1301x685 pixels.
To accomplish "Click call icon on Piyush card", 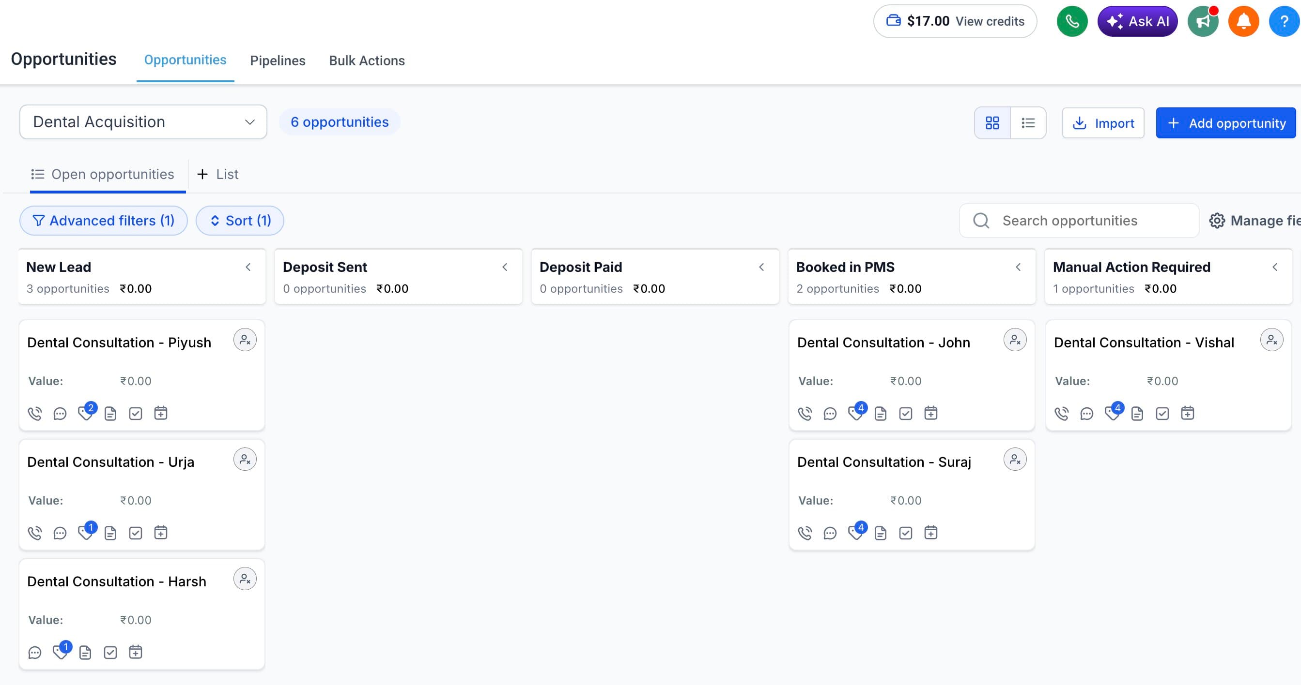I will (x=35, y=414).
